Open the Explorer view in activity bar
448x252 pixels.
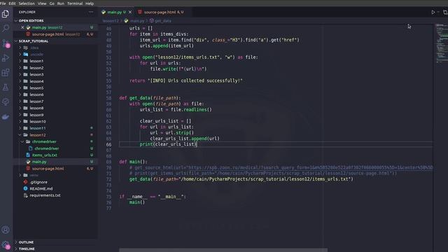point(6,13)
